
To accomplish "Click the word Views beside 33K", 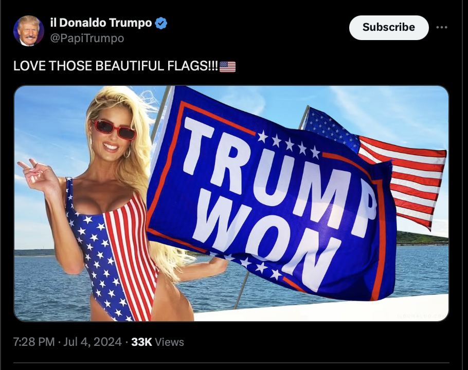I will pos(169,342).
